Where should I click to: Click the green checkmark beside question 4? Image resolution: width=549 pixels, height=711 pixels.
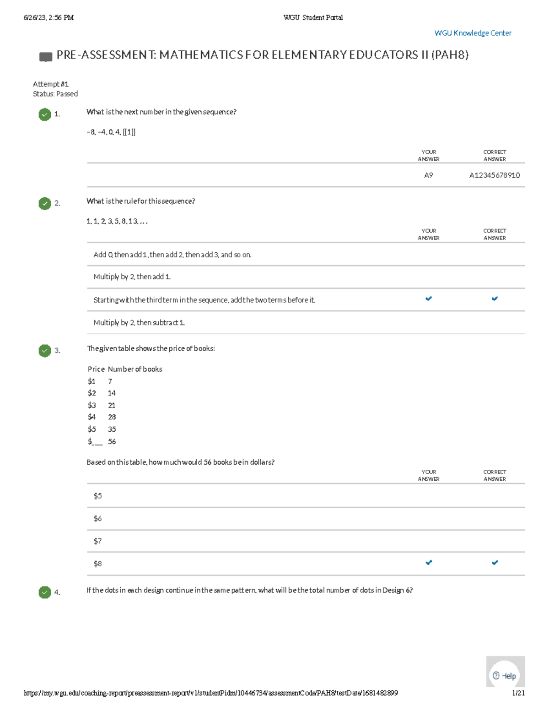[45, 592]
